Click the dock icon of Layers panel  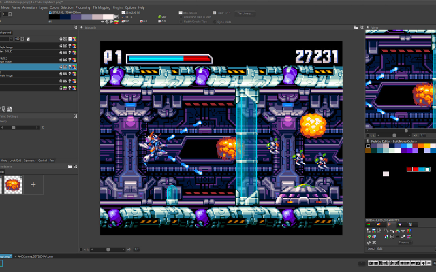click(x=75, y=27)
